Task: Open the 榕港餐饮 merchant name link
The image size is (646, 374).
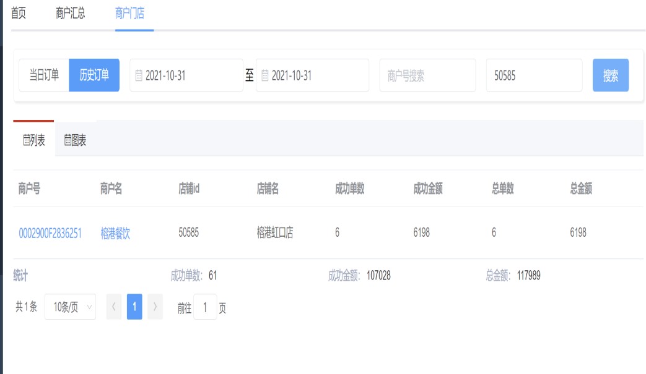Action: pyautogui.click(x=115, y=233)
